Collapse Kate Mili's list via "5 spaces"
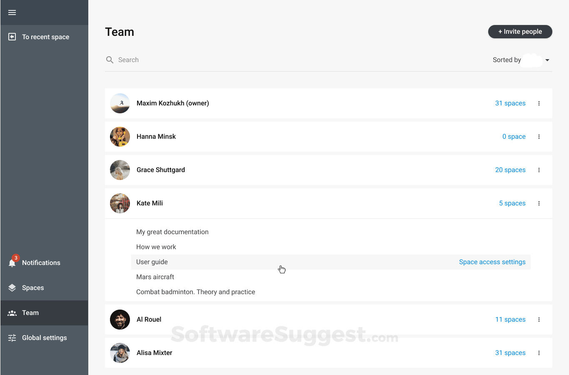This screenshot has width=569, height=375. click(x=512, y=203)
